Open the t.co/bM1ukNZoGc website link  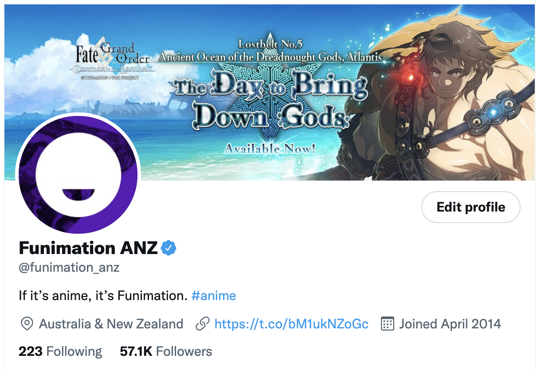click(291, 324)
